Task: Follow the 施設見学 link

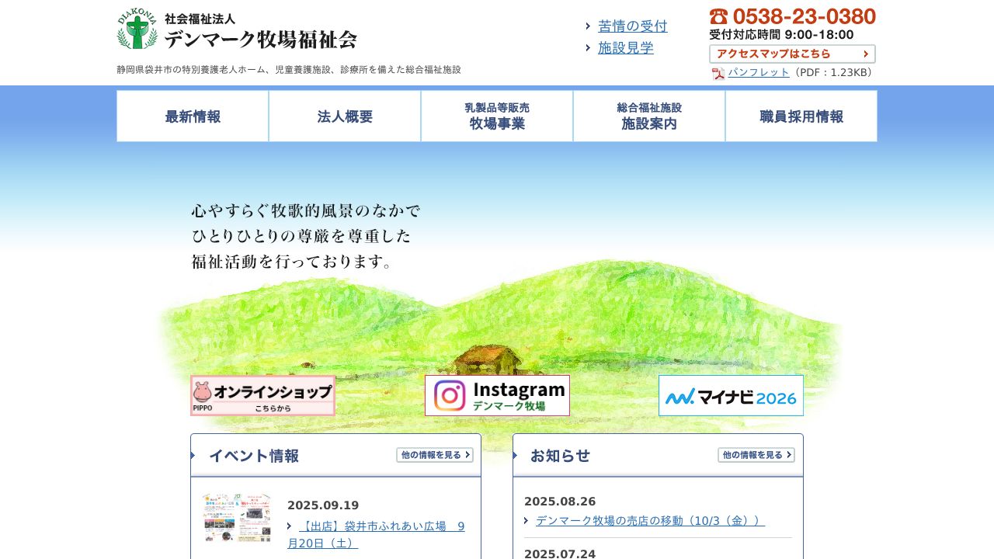Action: pos(626,47)
